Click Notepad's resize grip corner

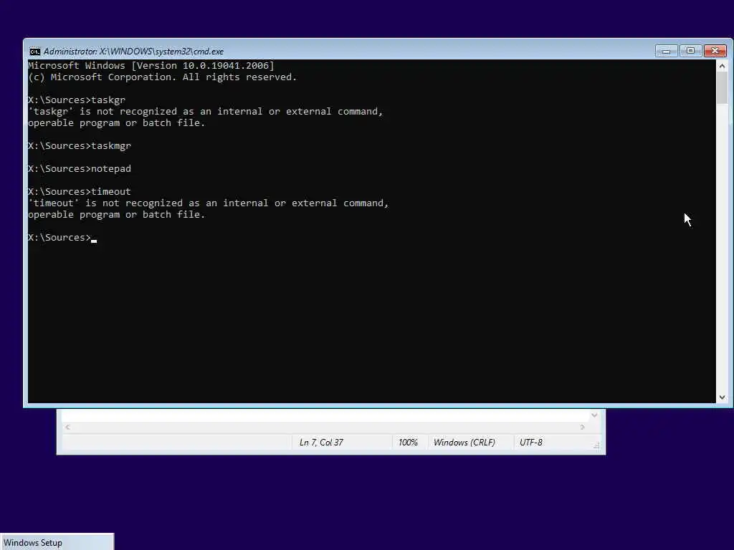596,445
